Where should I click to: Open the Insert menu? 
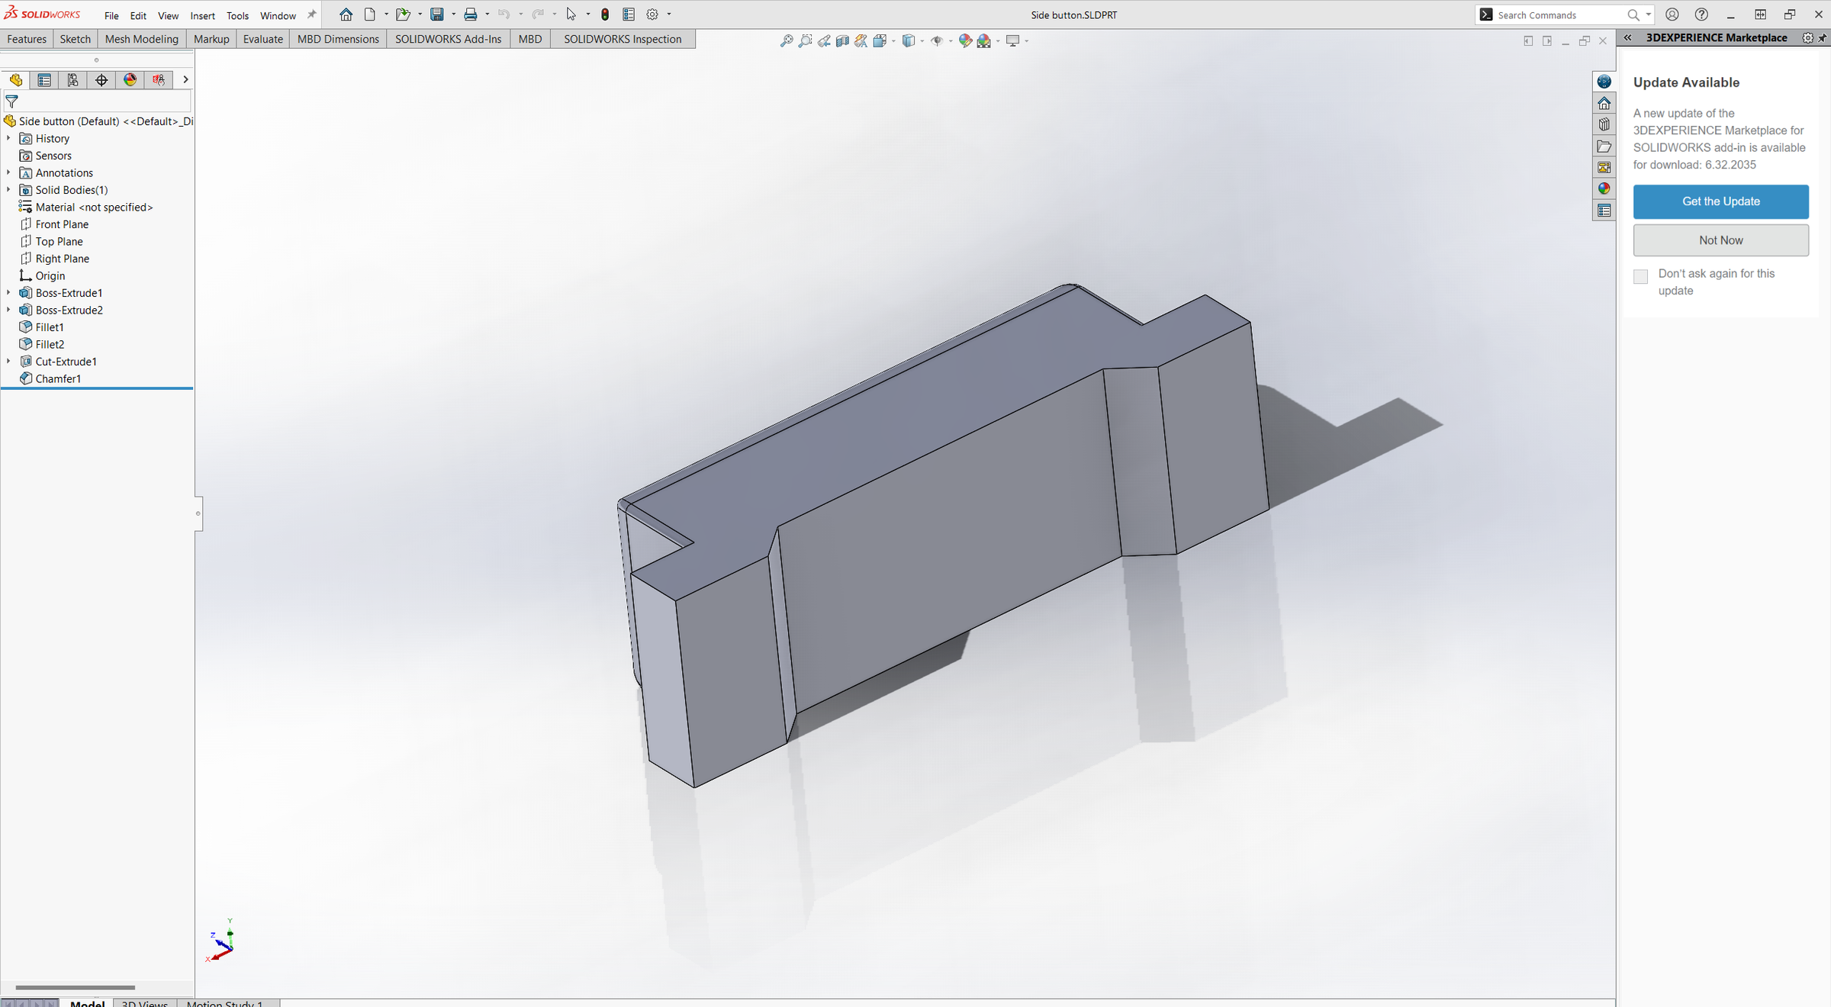202,15
